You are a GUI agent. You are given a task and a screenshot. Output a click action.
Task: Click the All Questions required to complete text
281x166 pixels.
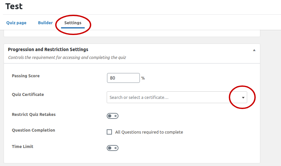(x=149, y=132)
